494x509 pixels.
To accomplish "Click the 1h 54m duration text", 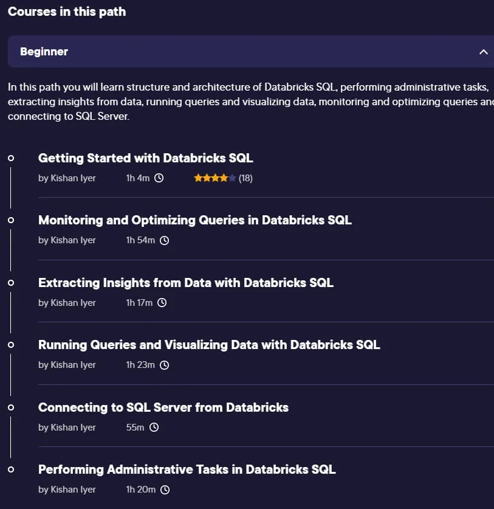I will 140,240.
